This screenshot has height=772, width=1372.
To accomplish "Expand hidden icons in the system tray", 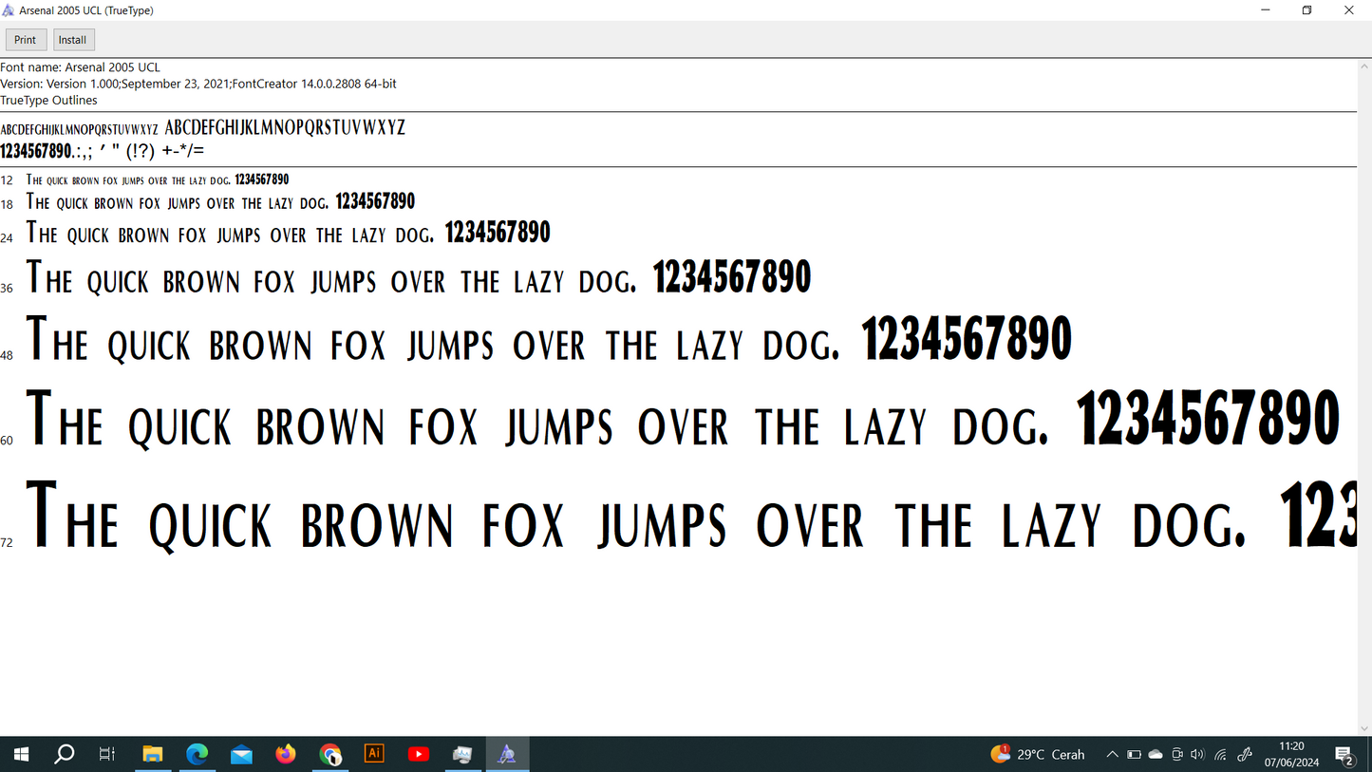I will tap(1112, 753).
